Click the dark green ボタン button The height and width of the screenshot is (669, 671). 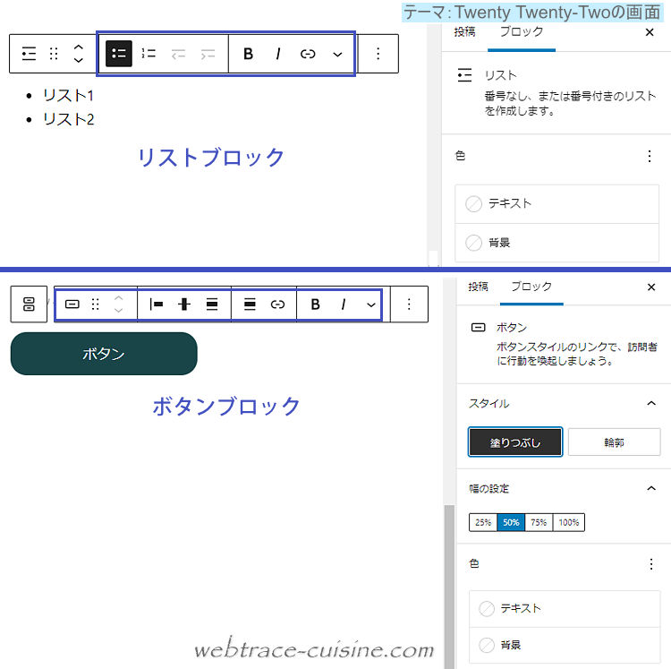click(x=104, y=354)
